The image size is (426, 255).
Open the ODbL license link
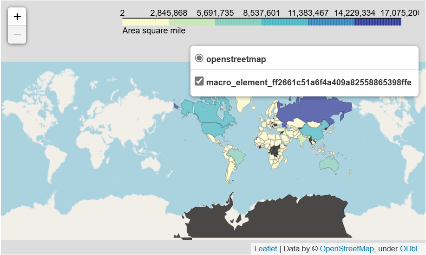(x=410, y=249)
